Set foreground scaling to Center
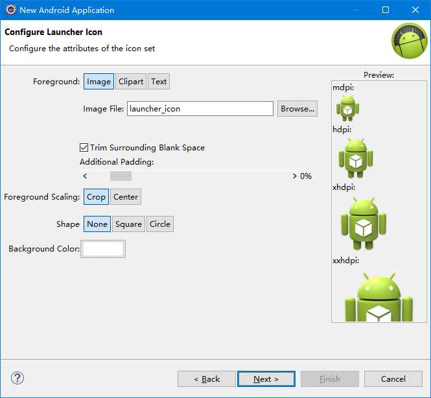This screenshot has height=398, width=431. 126,197
